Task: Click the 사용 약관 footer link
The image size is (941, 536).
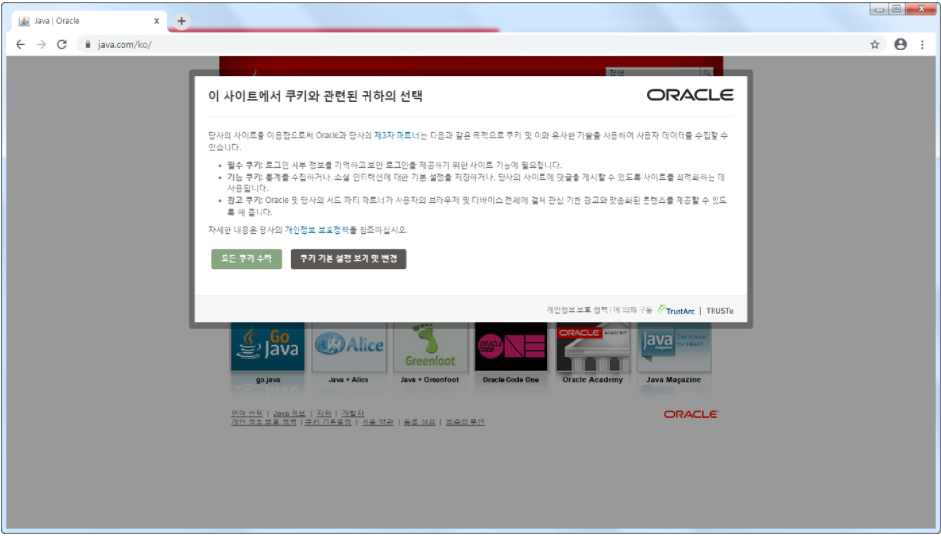Action: click(377, 422)
